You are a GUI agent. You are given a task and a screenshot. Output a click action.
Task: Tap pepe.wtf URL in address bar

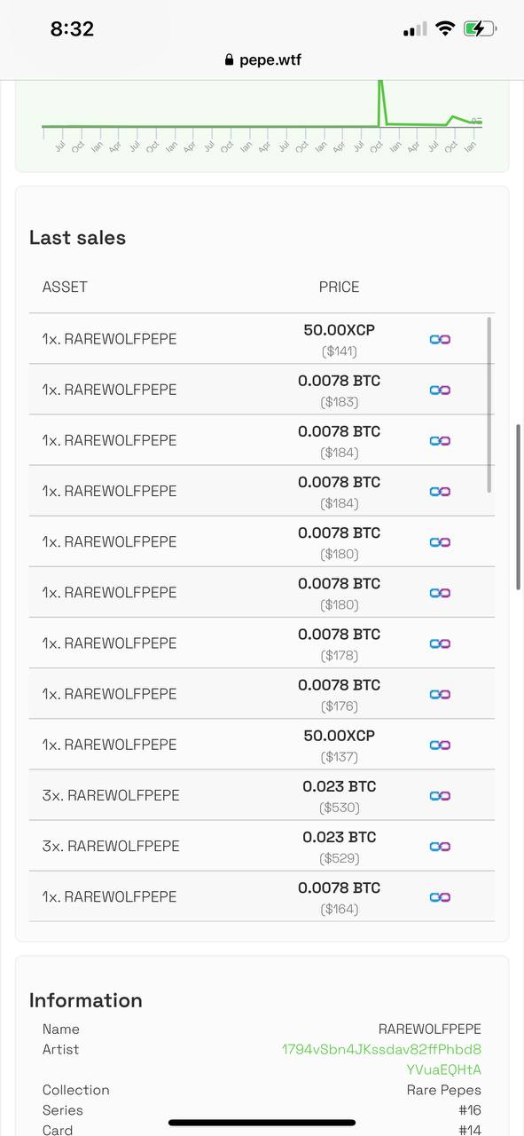point(270,60)
